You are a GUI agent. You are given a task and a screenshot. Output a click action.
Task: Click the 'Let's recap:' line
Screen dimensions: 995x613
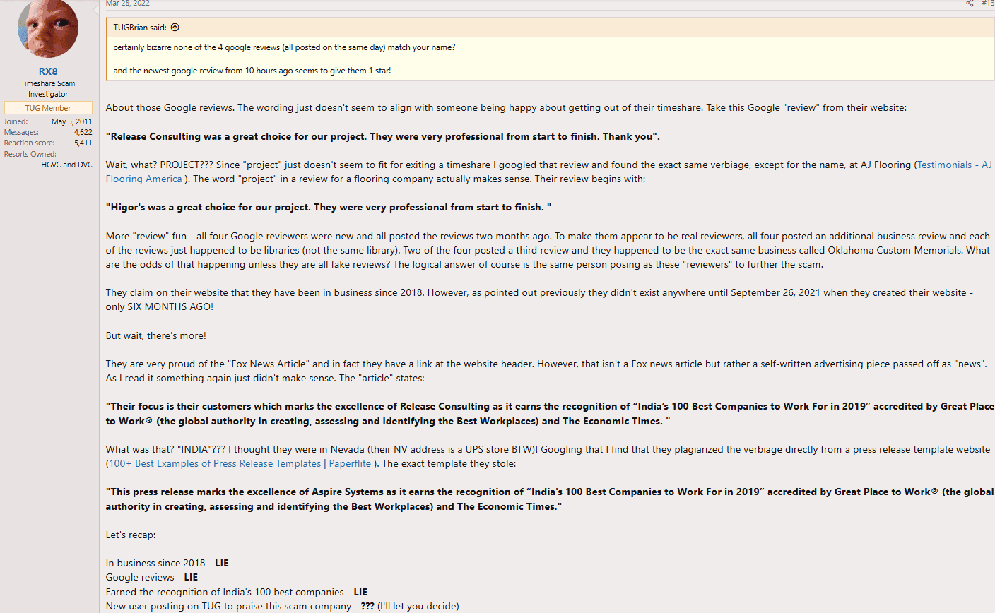tap(131, 535)
